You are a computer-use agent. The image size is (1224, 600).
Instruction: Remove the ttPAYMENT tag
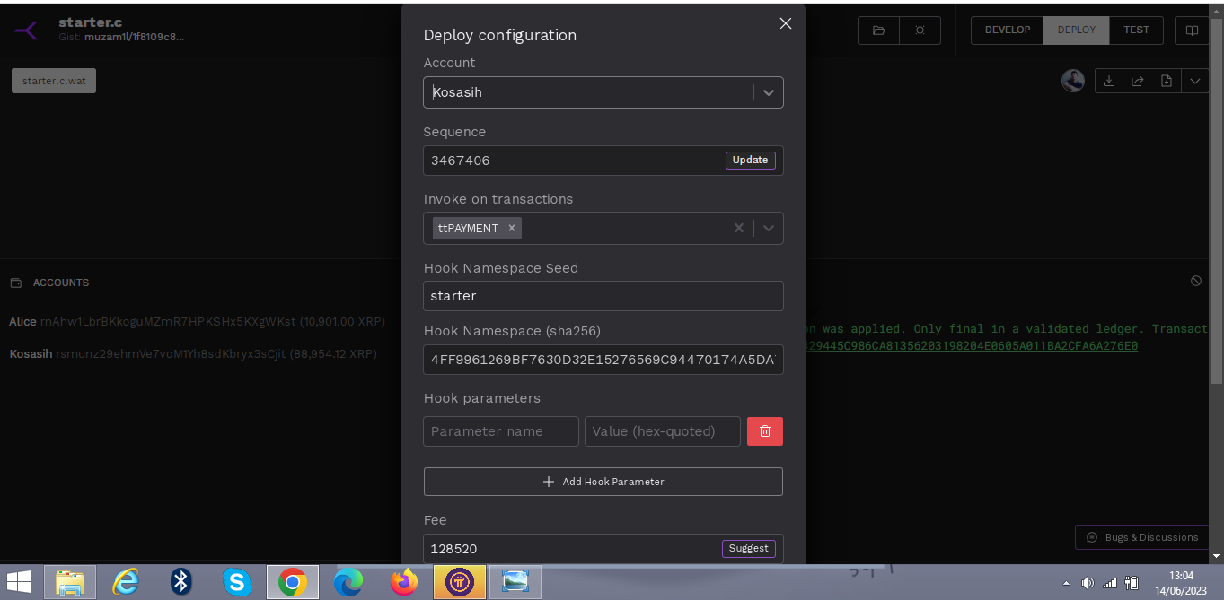512,228
